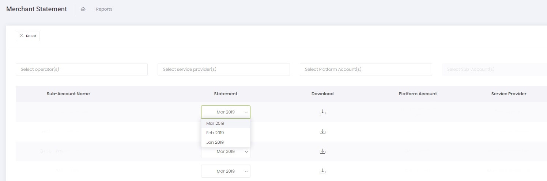Click the Platform Account column header

tap(418, 94)
